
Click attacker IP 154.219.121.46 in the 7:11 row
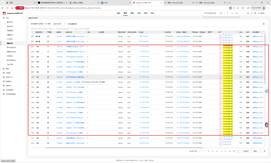click(144, 138)
